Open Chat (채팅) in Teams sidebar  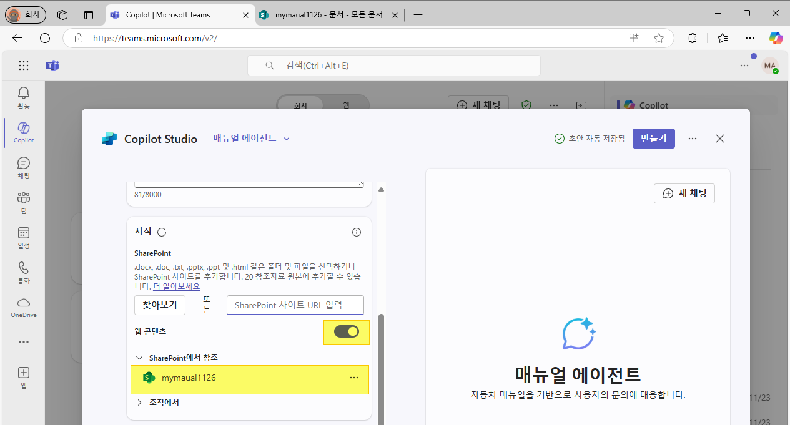click(x=23, y=167)
